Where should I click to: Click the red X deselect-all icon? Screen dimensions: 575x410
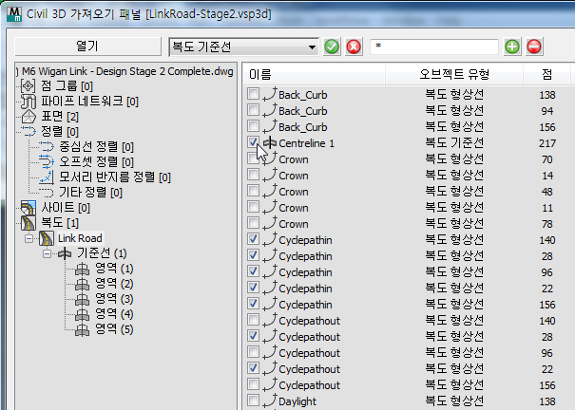354,47
